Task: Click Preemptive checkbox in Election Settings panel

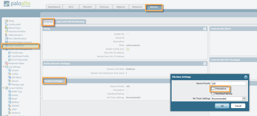Action: coord(128,90)
